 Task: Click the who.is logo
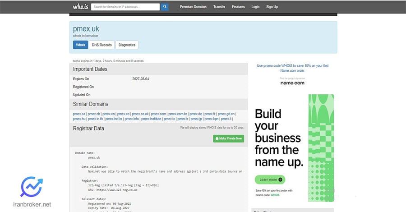click(x=81, y=7)
